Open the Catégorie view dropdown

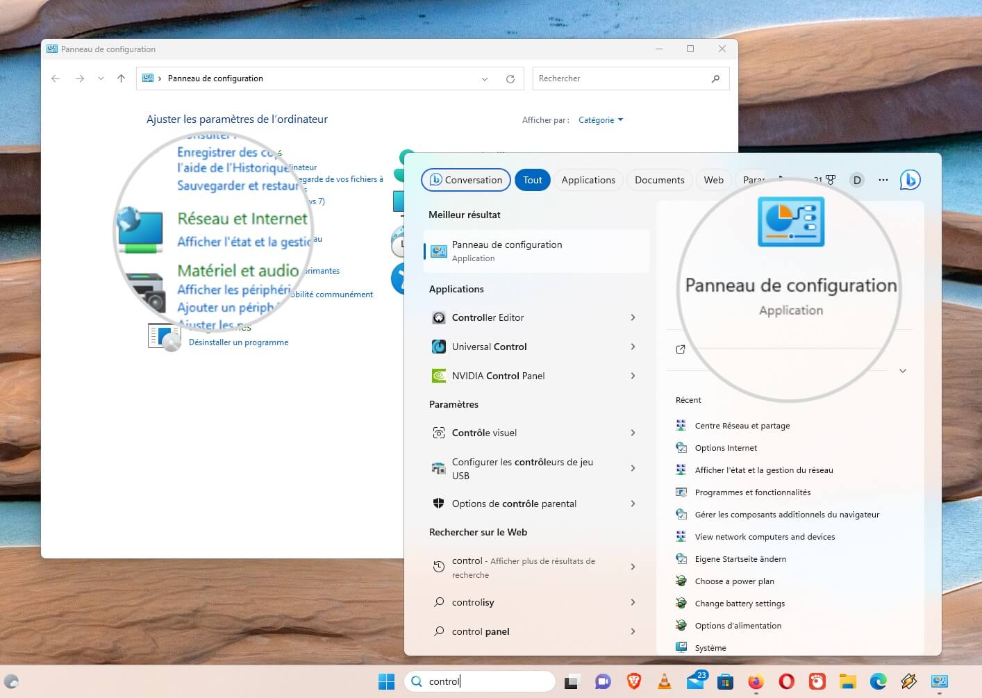(x=601, y=120)
